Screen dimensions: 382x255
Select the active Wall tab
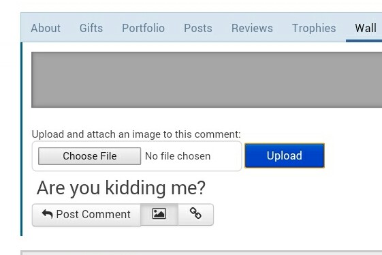(x=366, y=28)
